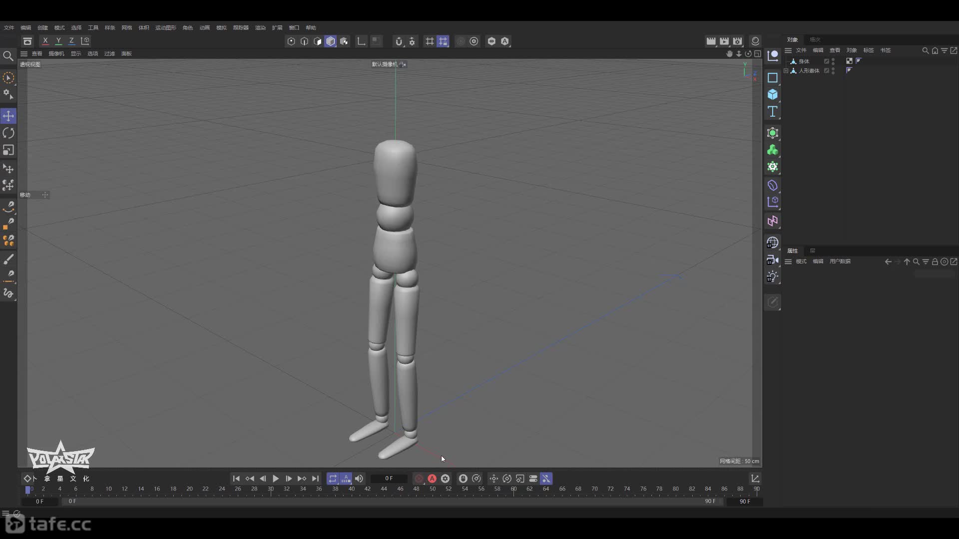Viewport: 959px width, 539px height.
Task: Activate the Live Selection tool
Action: pos(8,77)
